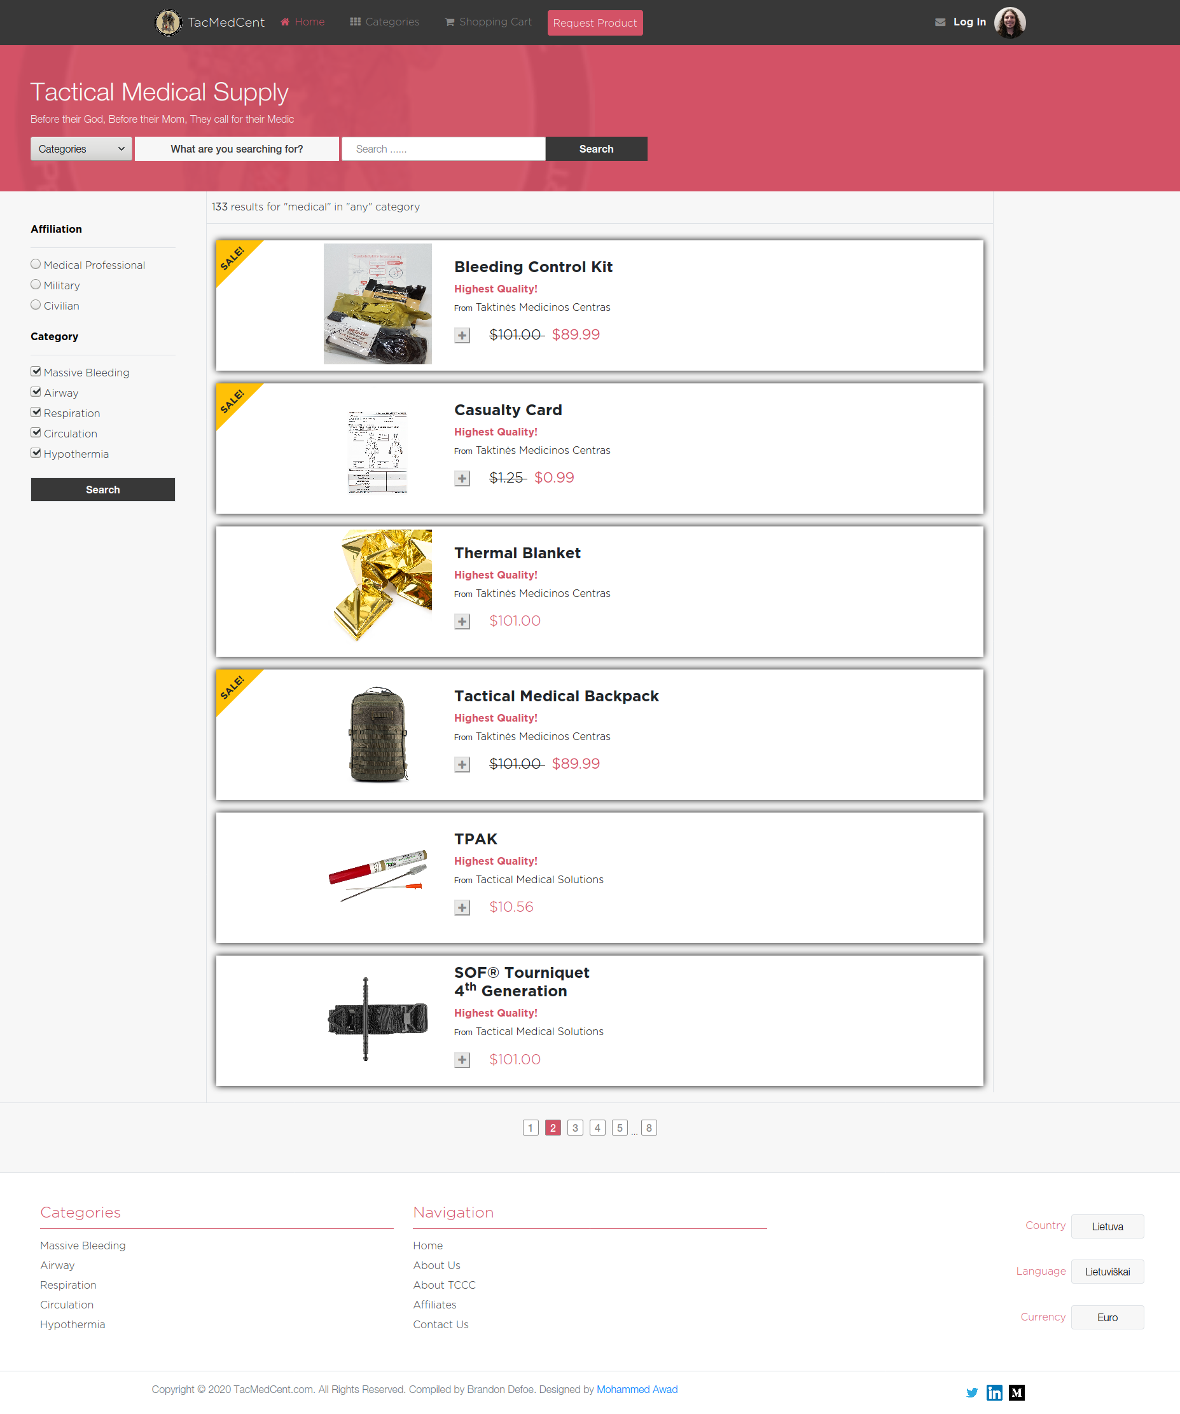The image size is (1180, 1414).
Task: Uncheck the Hypothermia category checkbox
Action: [x=36, y=453]
